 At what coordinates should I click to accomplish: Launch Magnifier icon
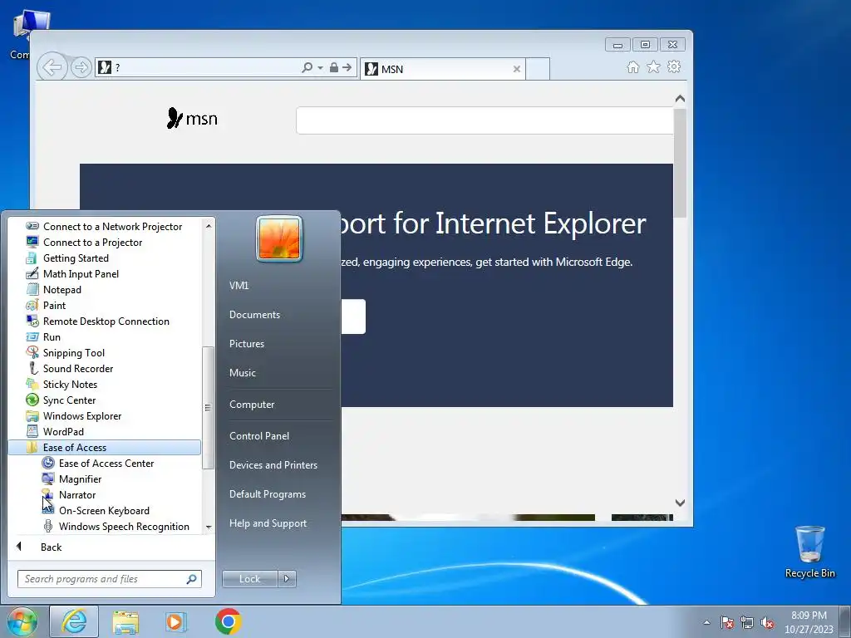click(48, 478)
